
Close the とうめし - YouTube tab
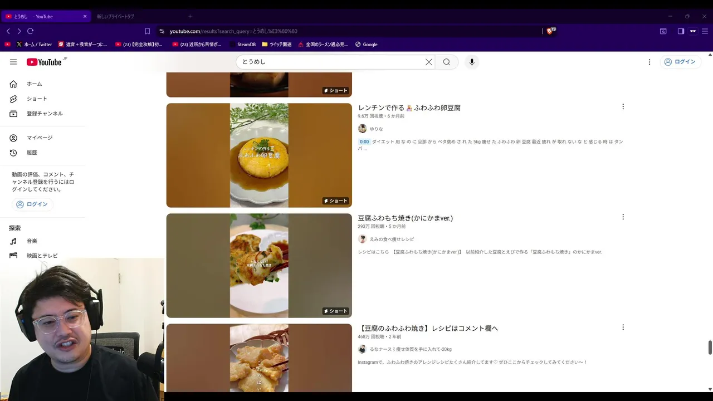[85, 16]
